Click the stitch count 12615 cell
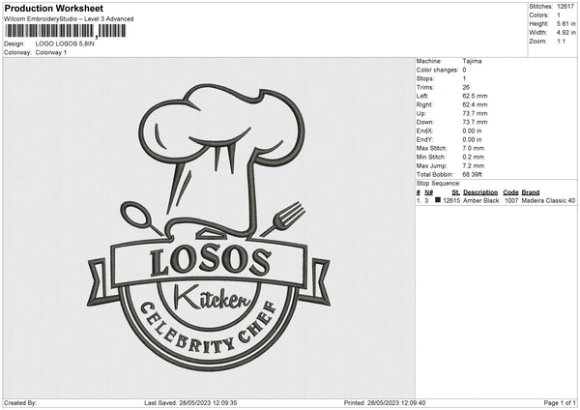This screenshot has height=410, width=580. (451, 200)
